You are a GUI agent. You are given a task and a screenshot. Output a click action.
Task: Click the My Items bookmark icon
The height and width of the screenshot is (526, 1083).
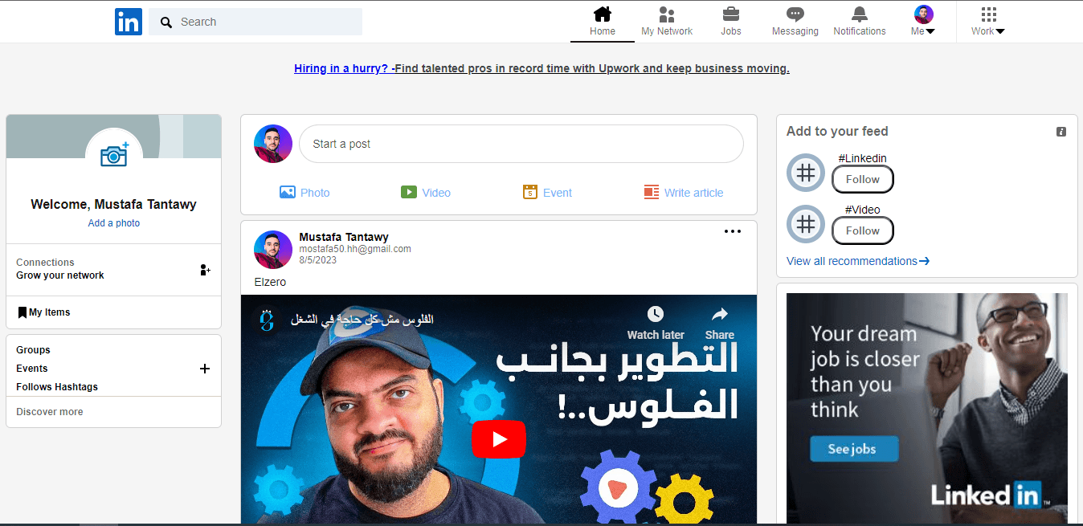(22, 312)
